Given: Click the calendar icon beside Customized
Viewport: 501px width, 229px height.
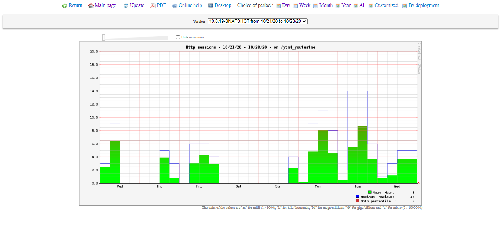Looking at the screenshot, I should point(371,6).
